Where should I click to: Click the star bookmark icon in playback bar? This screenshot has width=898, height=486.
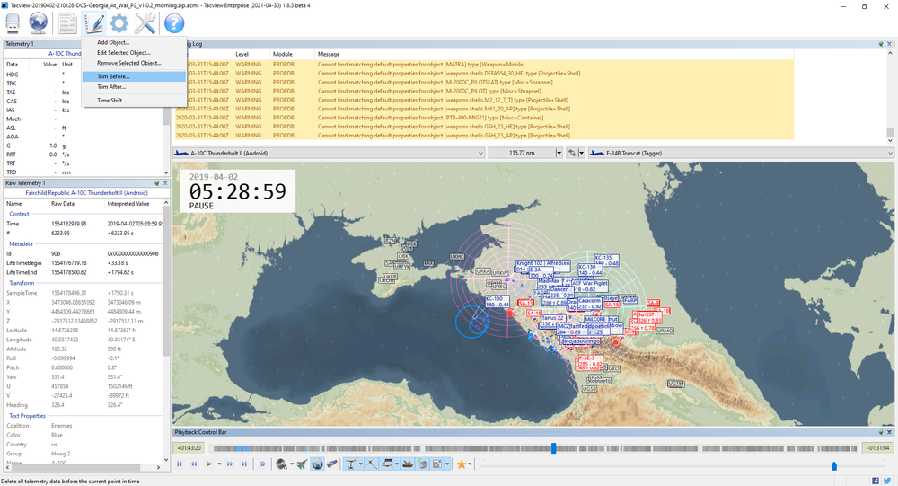pos(463,464)
